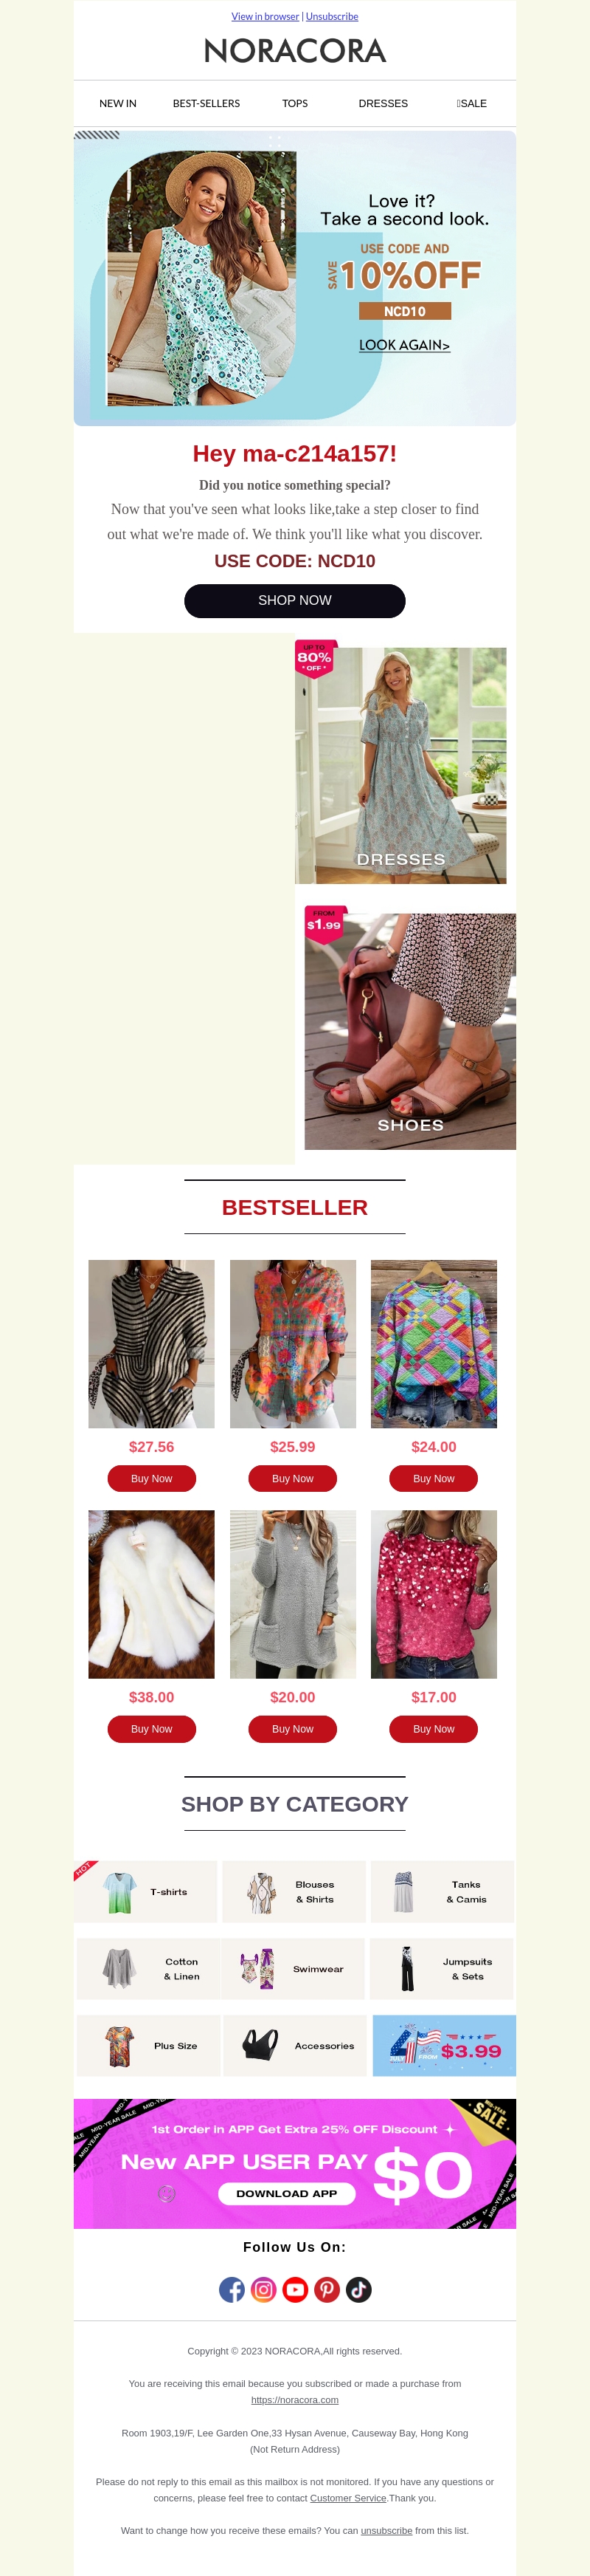Click Buy Now under the $17.00 sequin top
Image resolution: width=590 pixels, height=2576 pixels.
coord(433,1728)
